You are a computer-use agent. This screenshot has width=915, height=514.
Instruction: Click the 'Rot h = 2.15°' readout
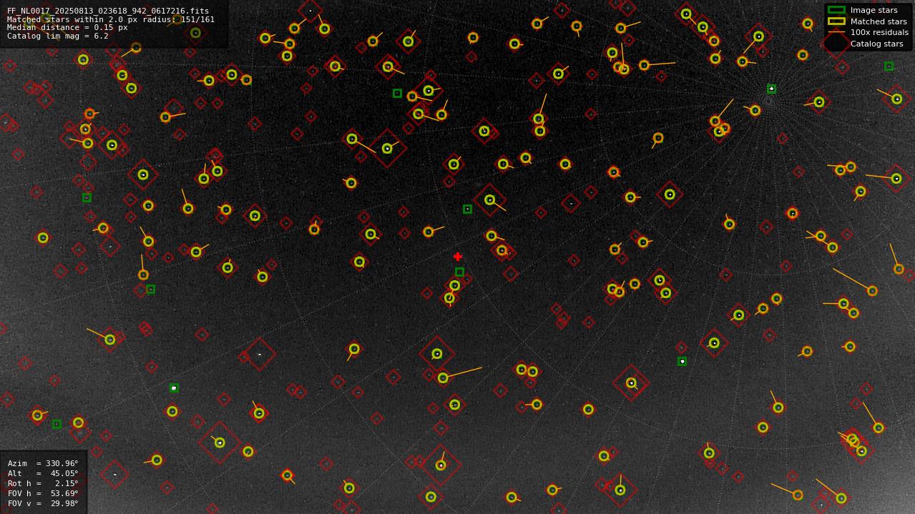43,483
